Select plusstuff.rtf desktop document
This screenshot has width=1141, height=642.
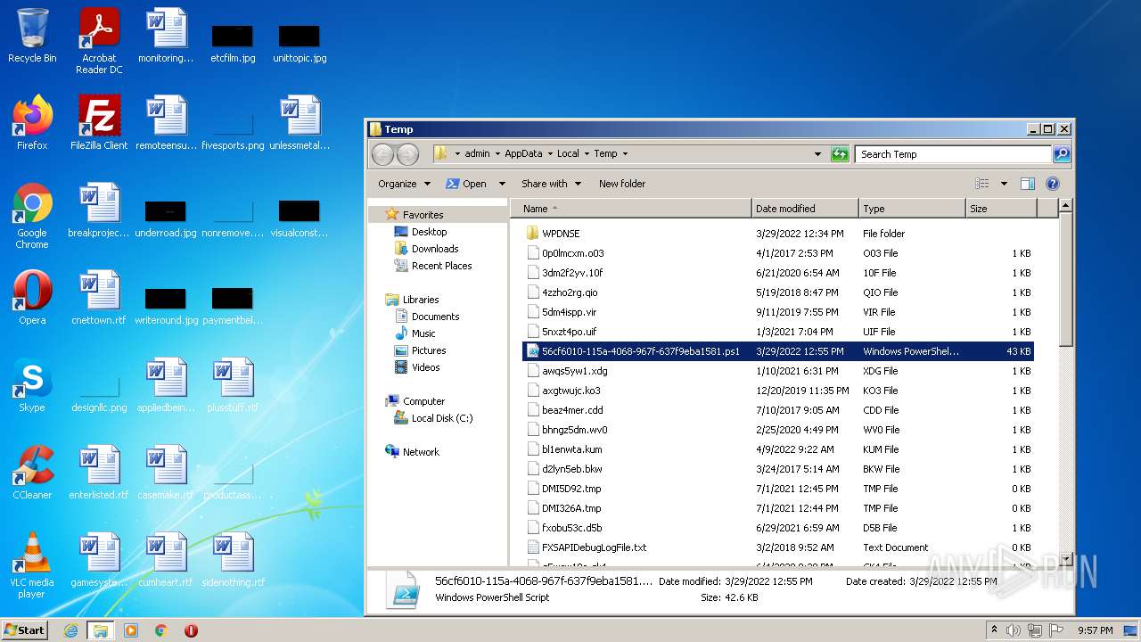[233, 384]
